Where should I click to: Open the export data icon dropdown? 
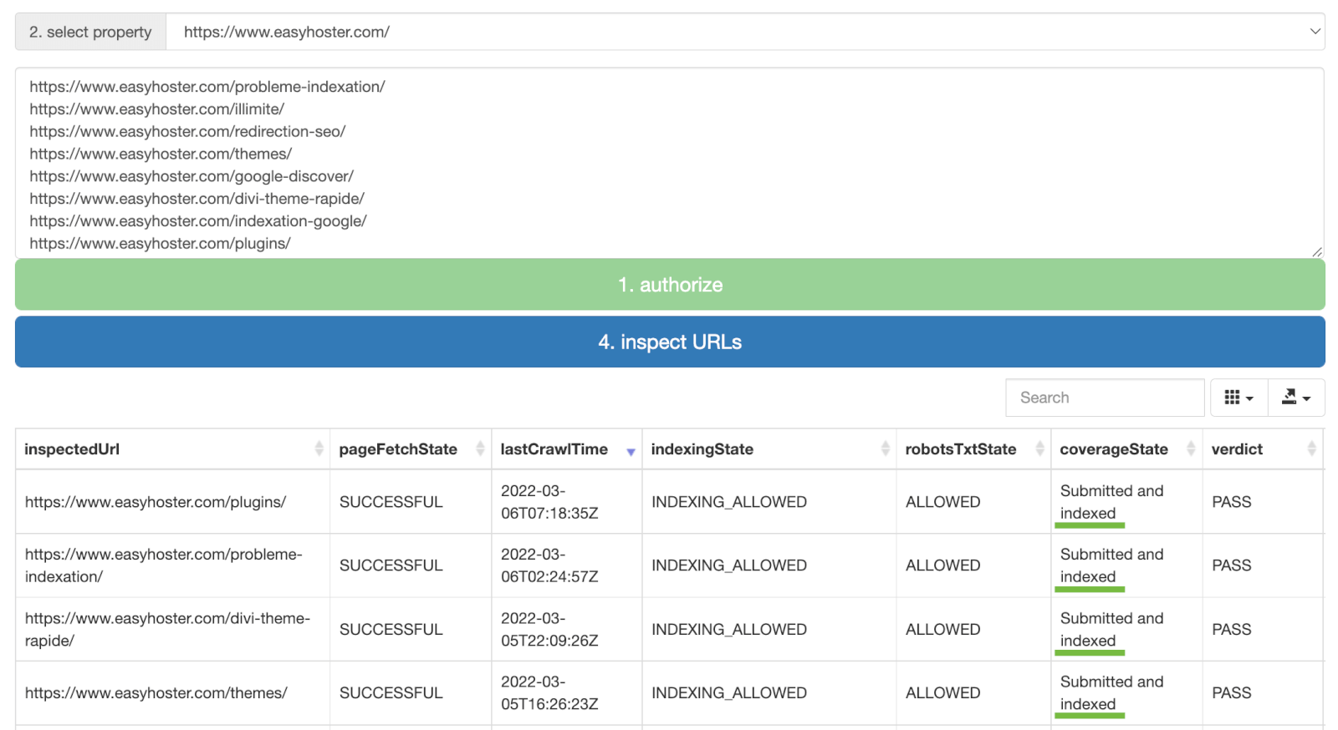1296,398
